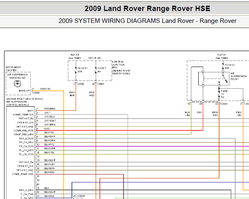Click the "BATT" pin label
The image size is (249, 199).
click(31, 111)
